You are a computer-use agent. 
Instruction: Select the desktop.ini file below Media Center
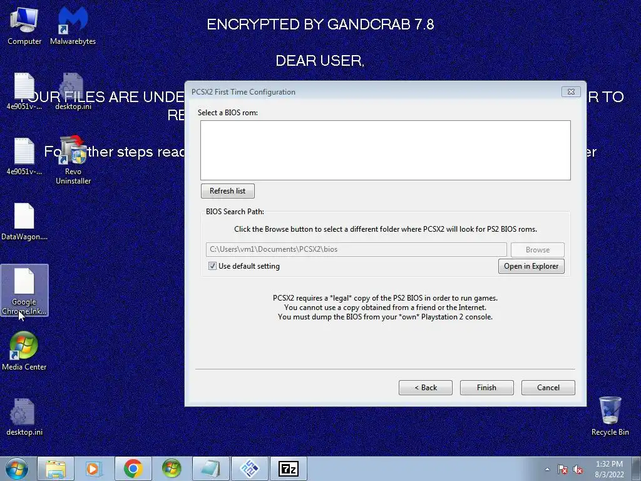(24, 416)
